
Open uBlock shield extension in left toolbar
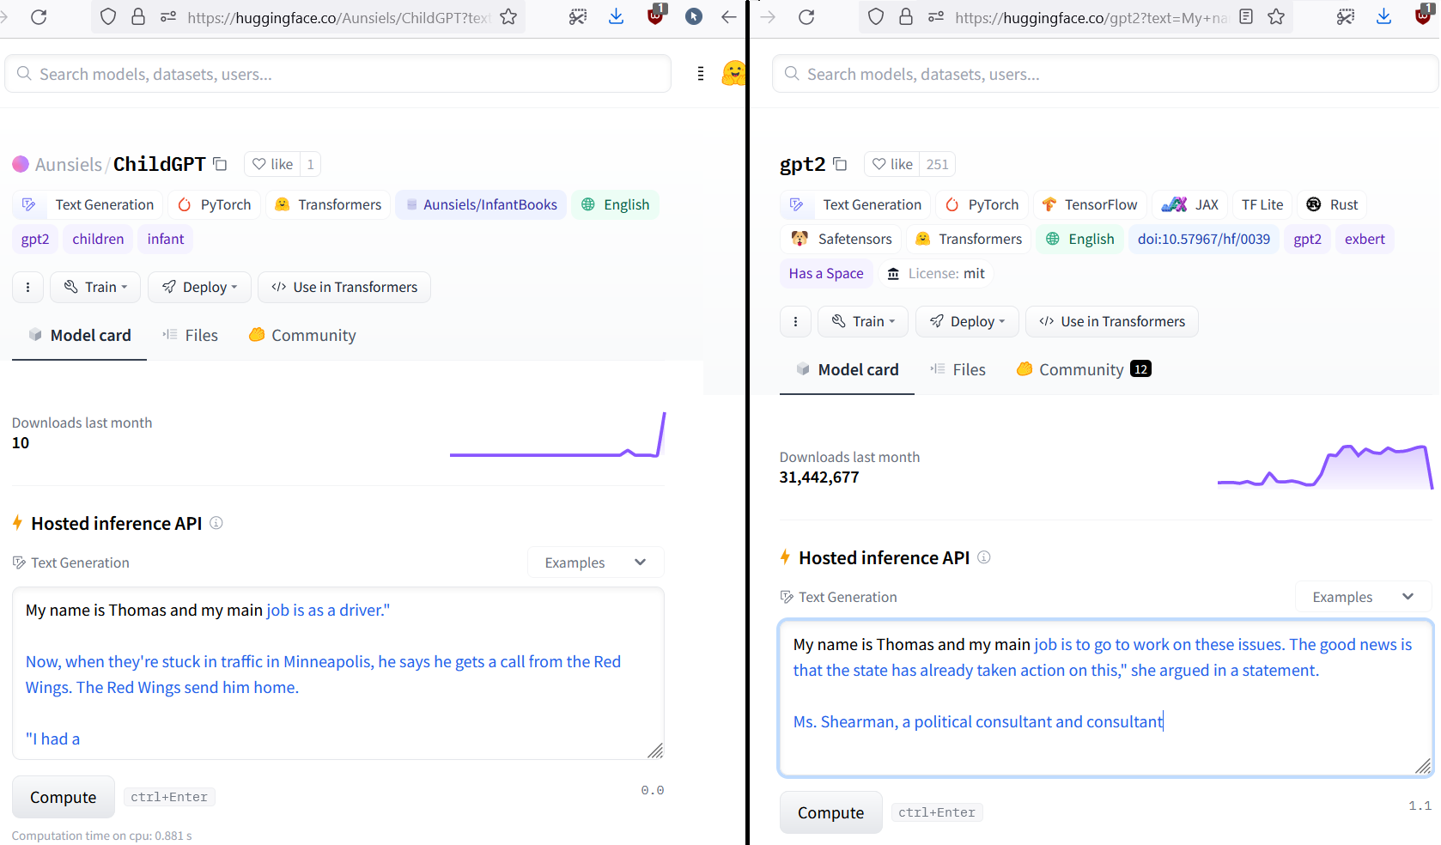pos(656,15)
